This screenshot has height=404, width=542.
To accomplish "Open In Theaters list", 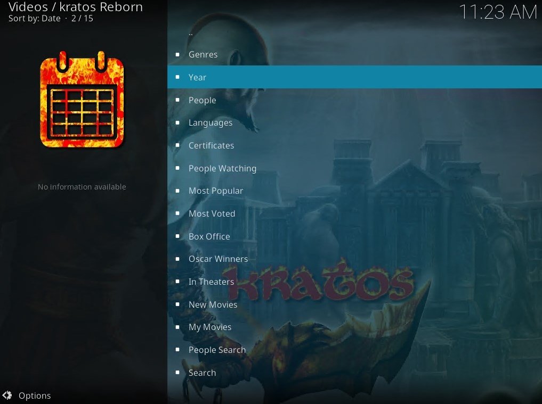I will click(354, 282).
